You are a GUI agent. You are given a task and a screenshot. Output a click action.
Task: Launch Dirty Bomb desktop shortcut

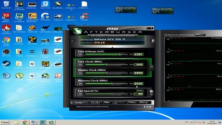pos(32,41)
